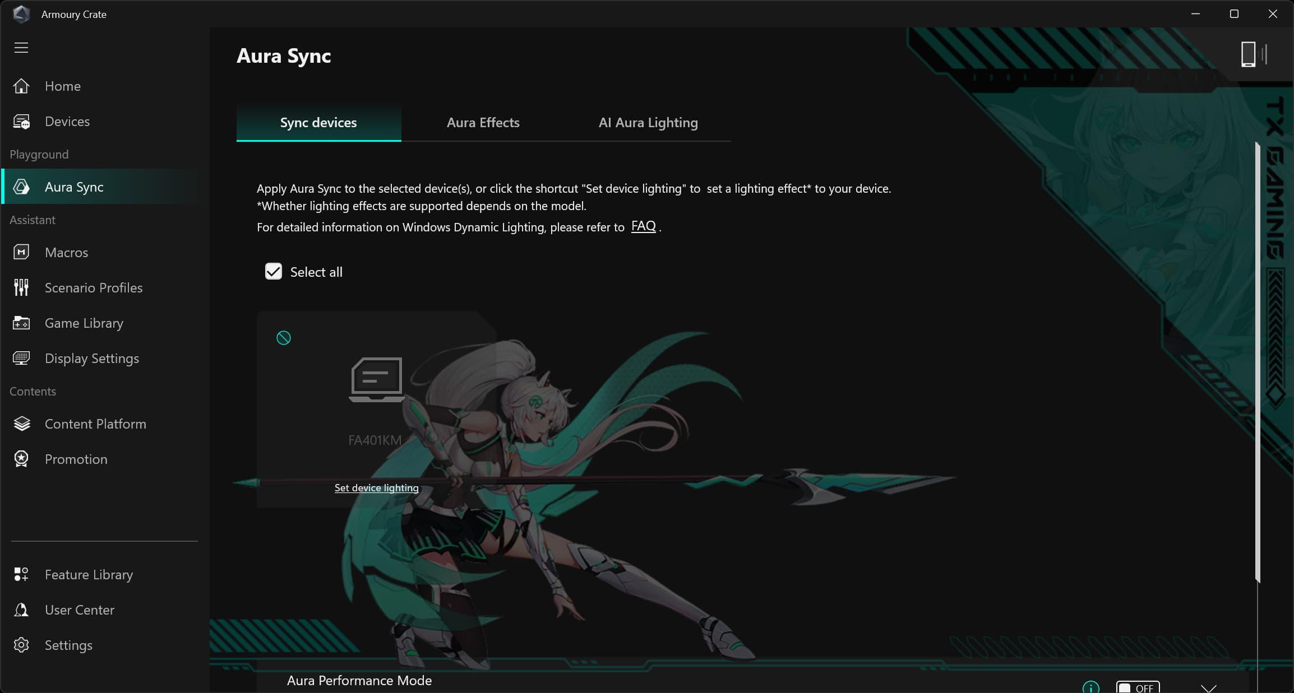The height and width of the screenshot is (693, 1294).
Task: Open the FAQ link
Action: [643, 226]
